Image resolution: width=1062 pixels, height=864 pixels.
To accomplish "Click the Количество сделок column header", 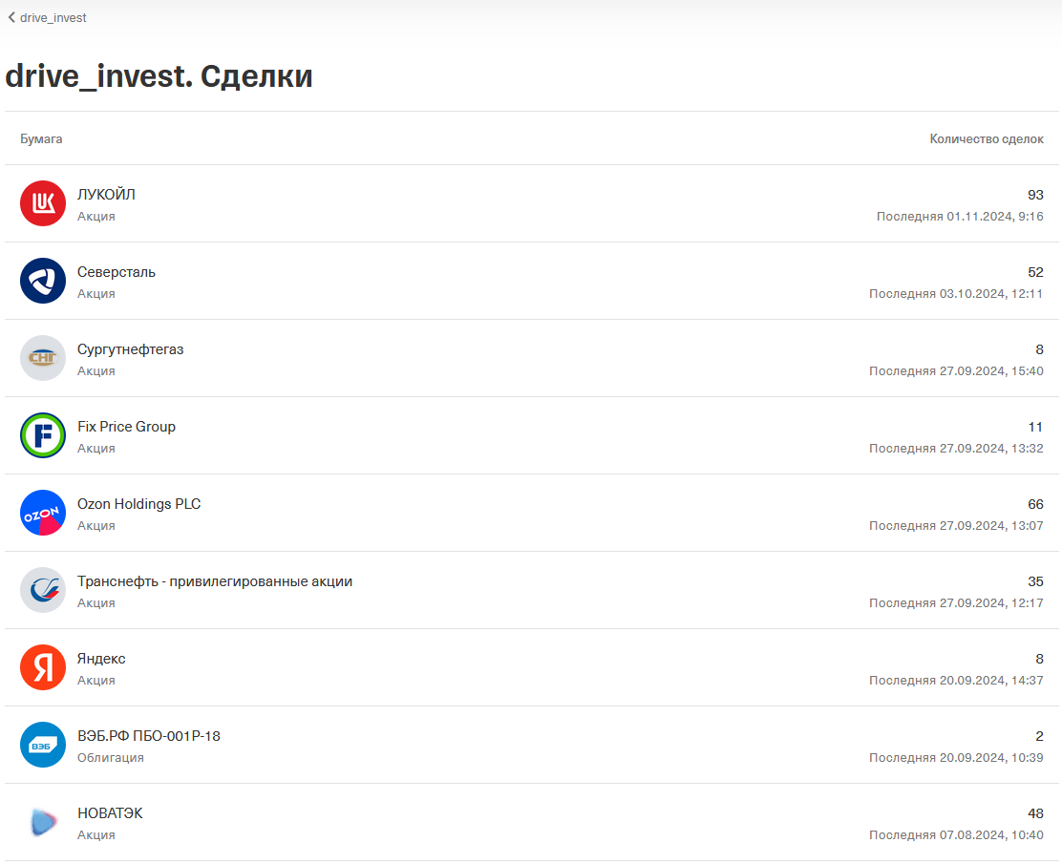I will (x=987, y=138).
